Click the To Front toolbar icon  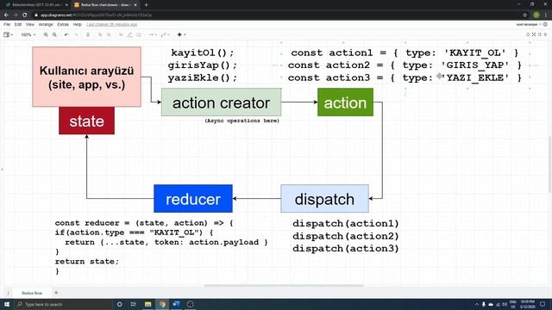point(100,34)
